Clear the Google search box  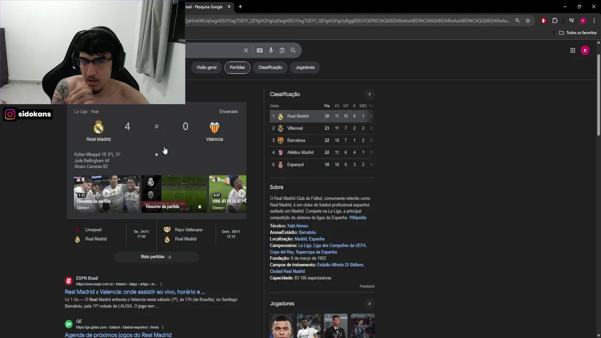[246, 50]
